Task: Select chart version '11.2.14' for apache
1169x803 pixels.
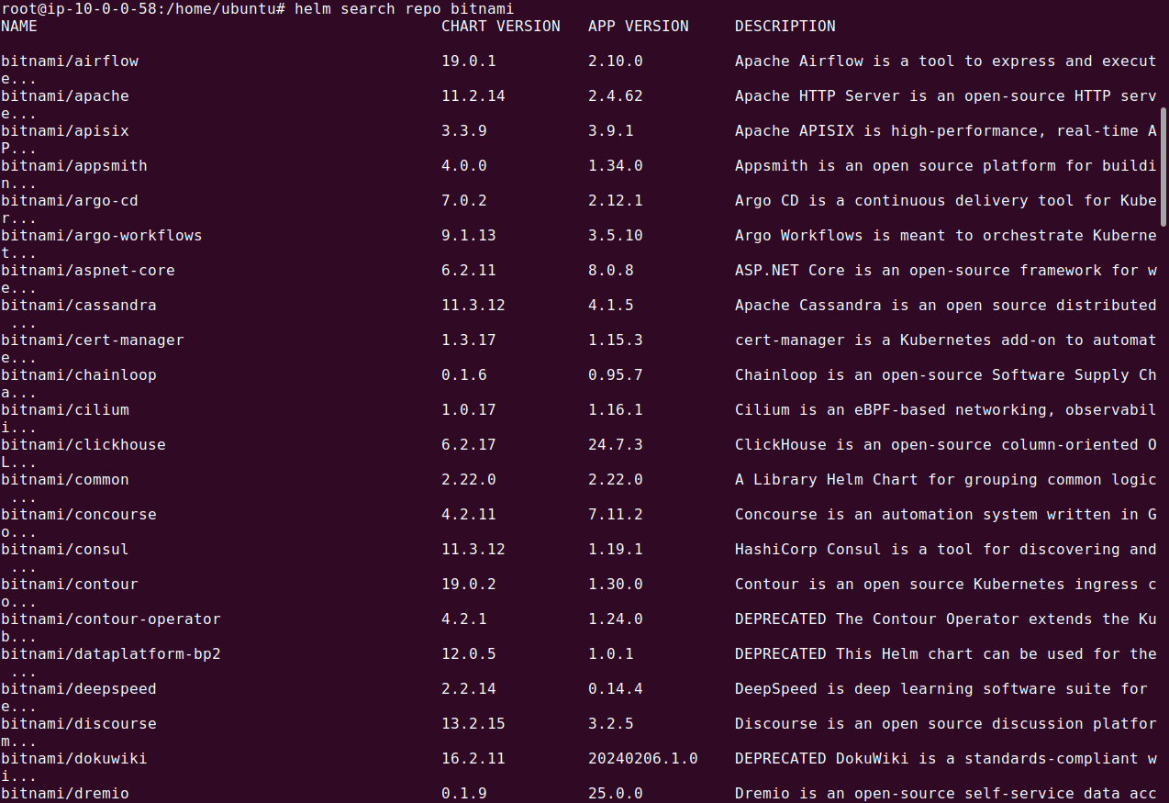Action: coord(473,96)
